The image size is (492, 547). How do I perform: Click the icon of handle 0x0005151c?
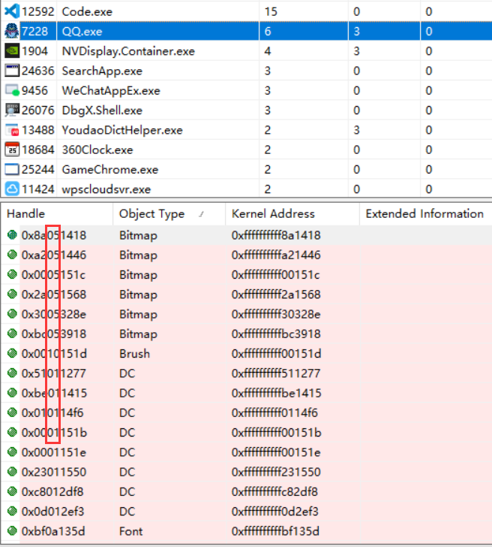coord(12,274)
